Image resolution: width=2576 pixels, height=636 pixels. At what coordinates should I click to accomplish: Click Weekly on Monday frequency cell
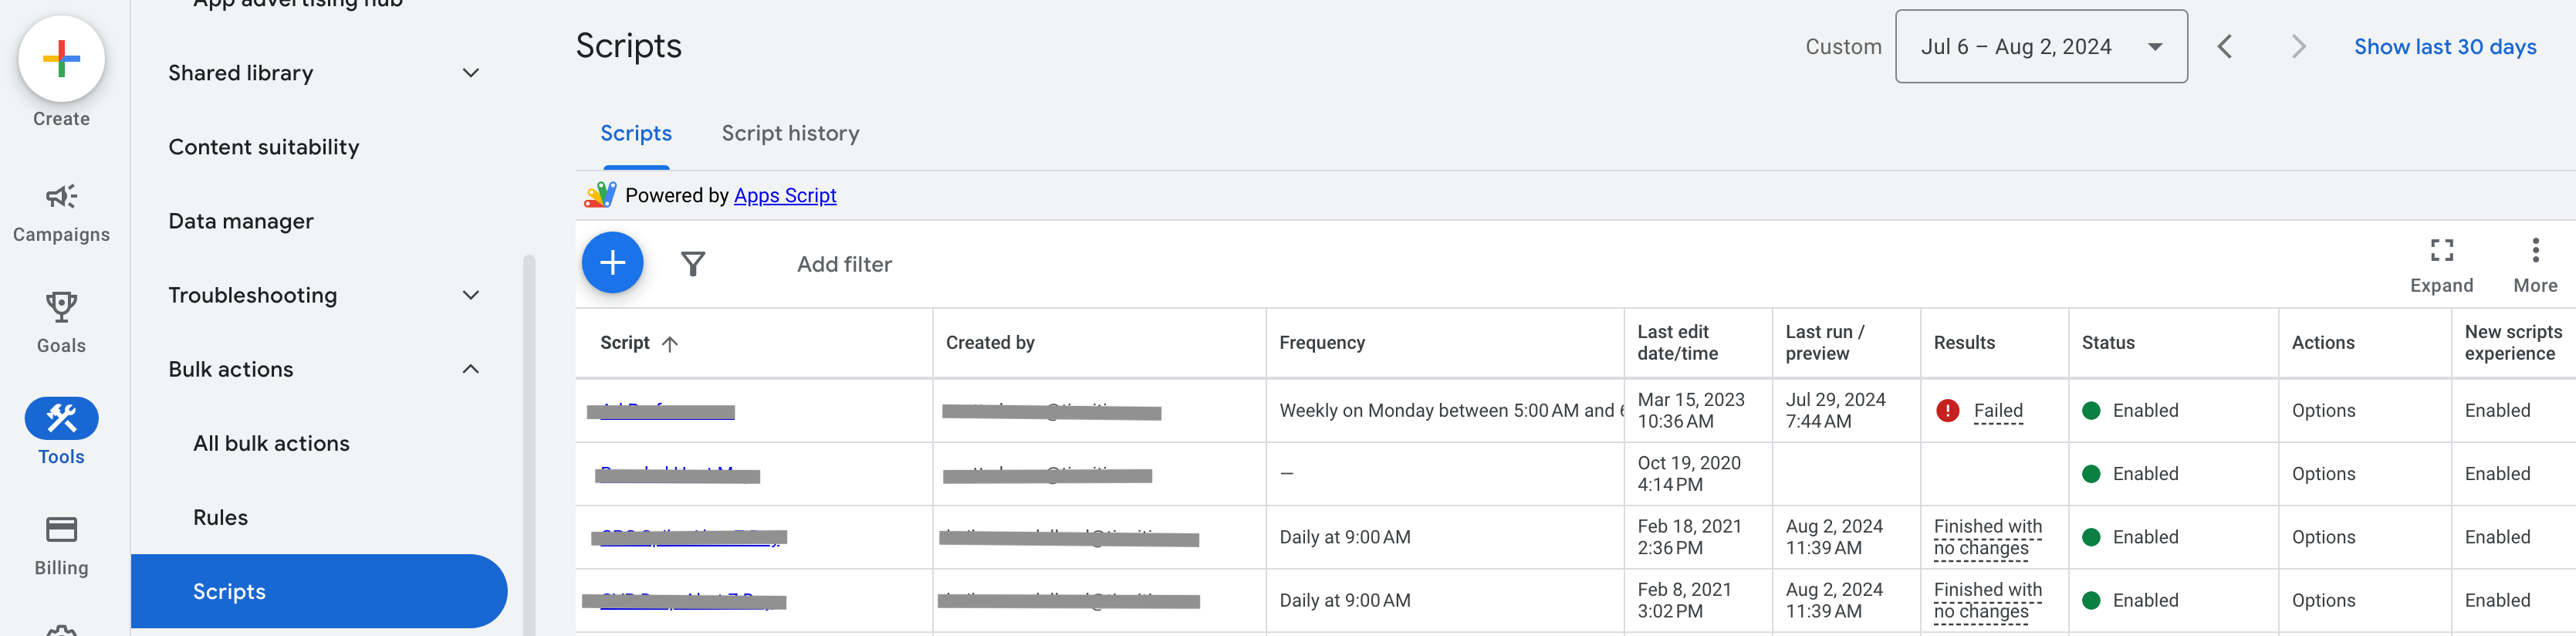click(x=1445, y=411)
